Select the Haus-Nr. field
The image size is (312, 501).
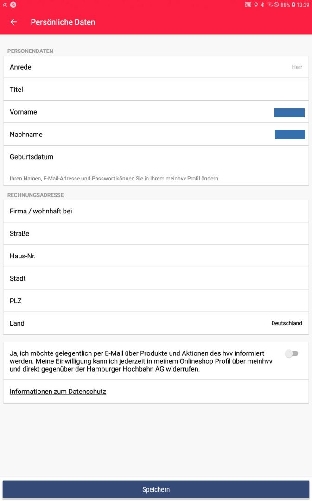point(156,256)
